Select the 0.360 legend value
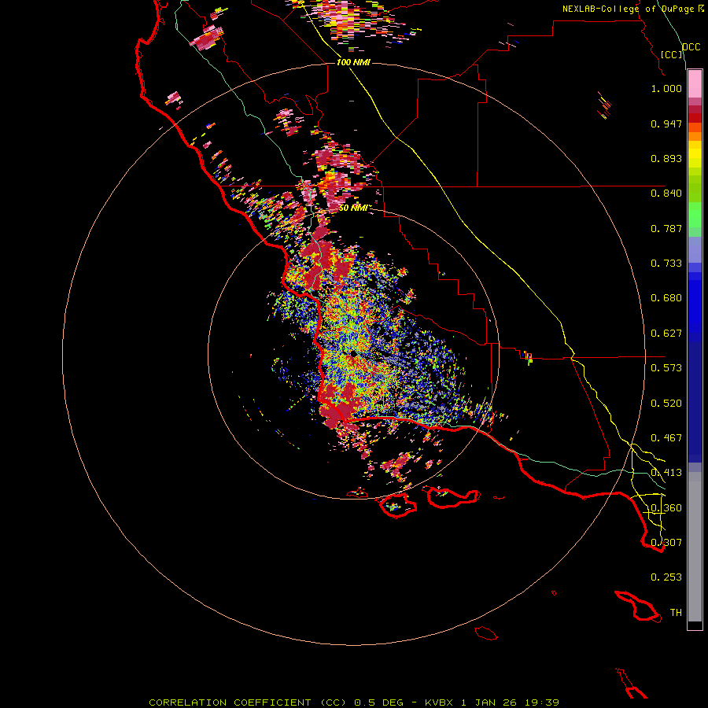Screen dimensions: 708x708 tap(666, 508)
